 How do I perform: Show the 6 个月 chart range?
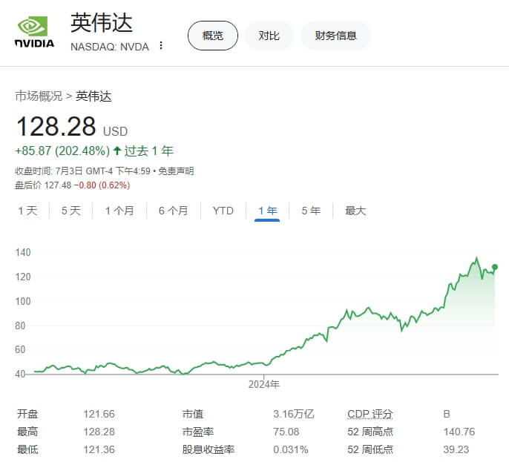(x=174, y=211)
